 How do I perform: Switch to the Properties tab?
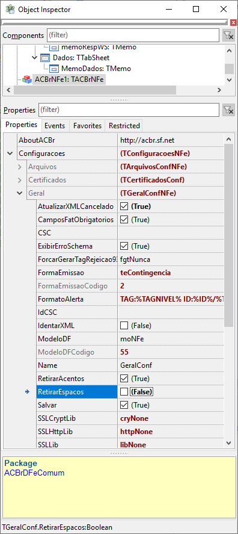pos(22,125)
